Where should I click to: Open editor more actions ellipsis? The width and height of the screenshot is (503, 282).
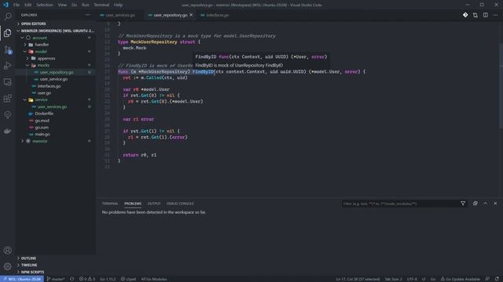tap(496, 15)
